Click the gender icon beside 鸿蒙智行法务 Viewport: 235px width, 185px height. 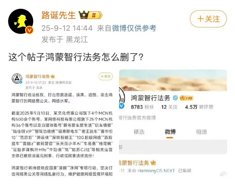tap(175, 98)
